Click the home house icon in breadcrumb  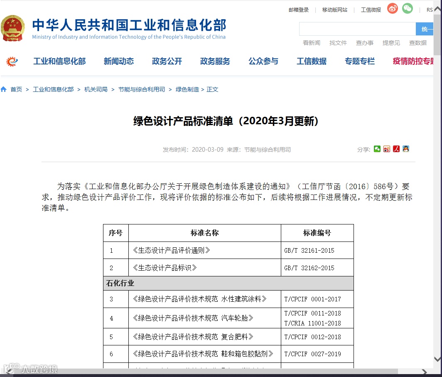tap(4, 89)
